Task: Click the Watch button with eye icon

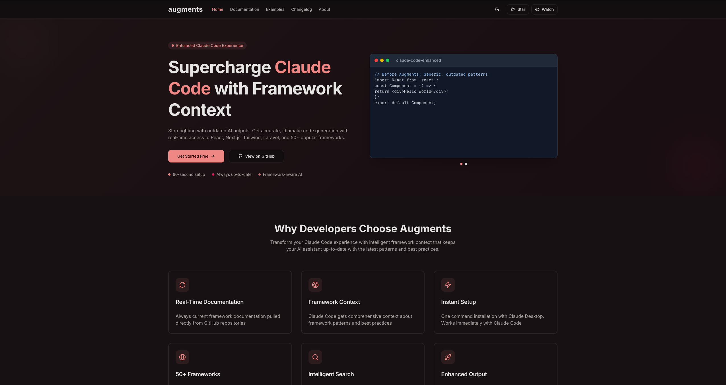Action: [x=544, y=9]
